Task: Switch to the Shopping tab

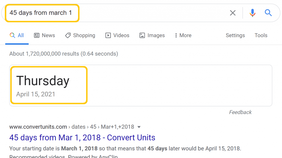Action: coord(84,35)
